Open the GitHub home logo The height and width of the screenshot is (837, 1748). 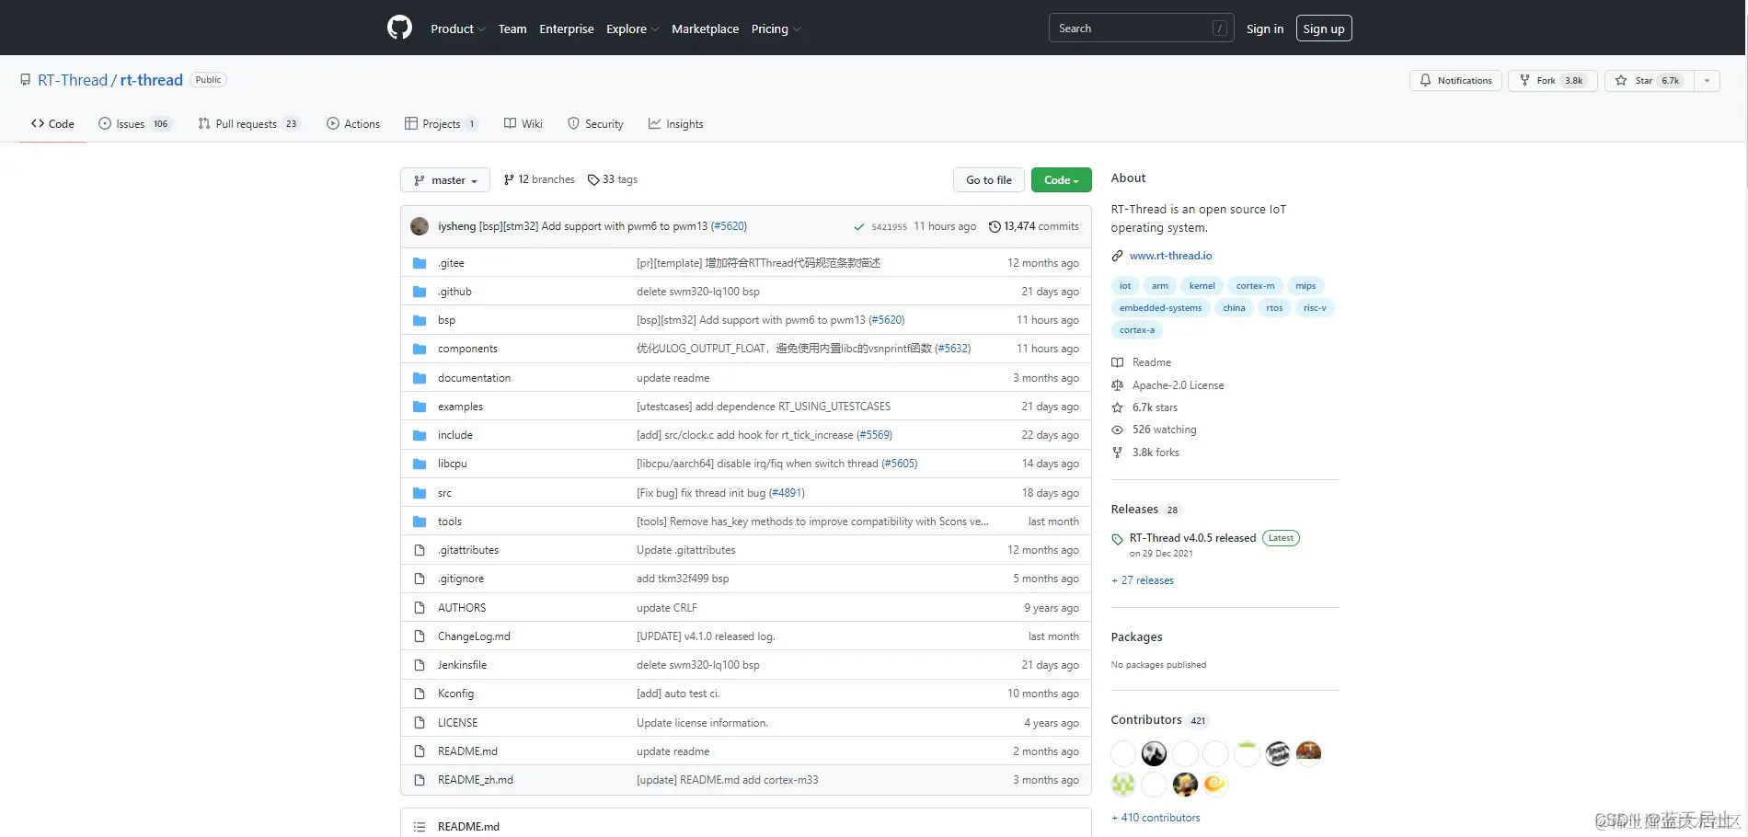click(399, 28)
